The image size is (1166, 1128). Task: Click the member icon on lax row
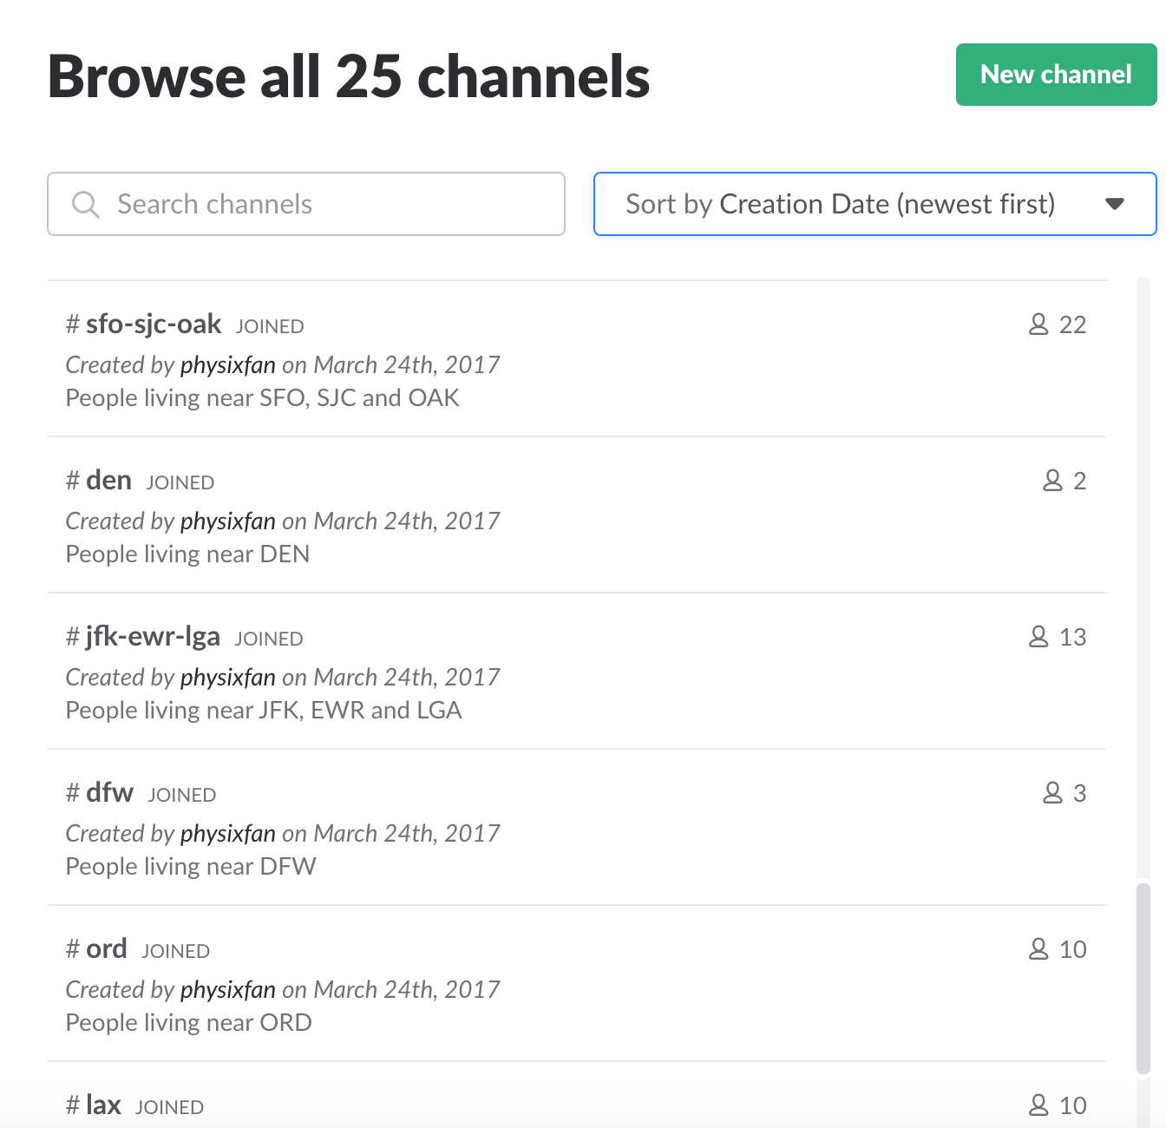[1038, 1105]
